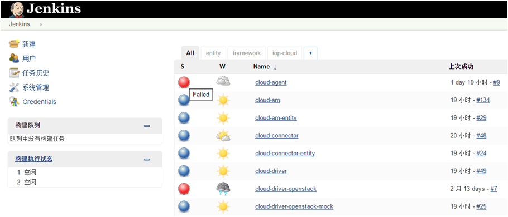The width and height of the screenshot is (508, 217).
Task: Click the Jenkins title text in header
Action: [54, 9]
